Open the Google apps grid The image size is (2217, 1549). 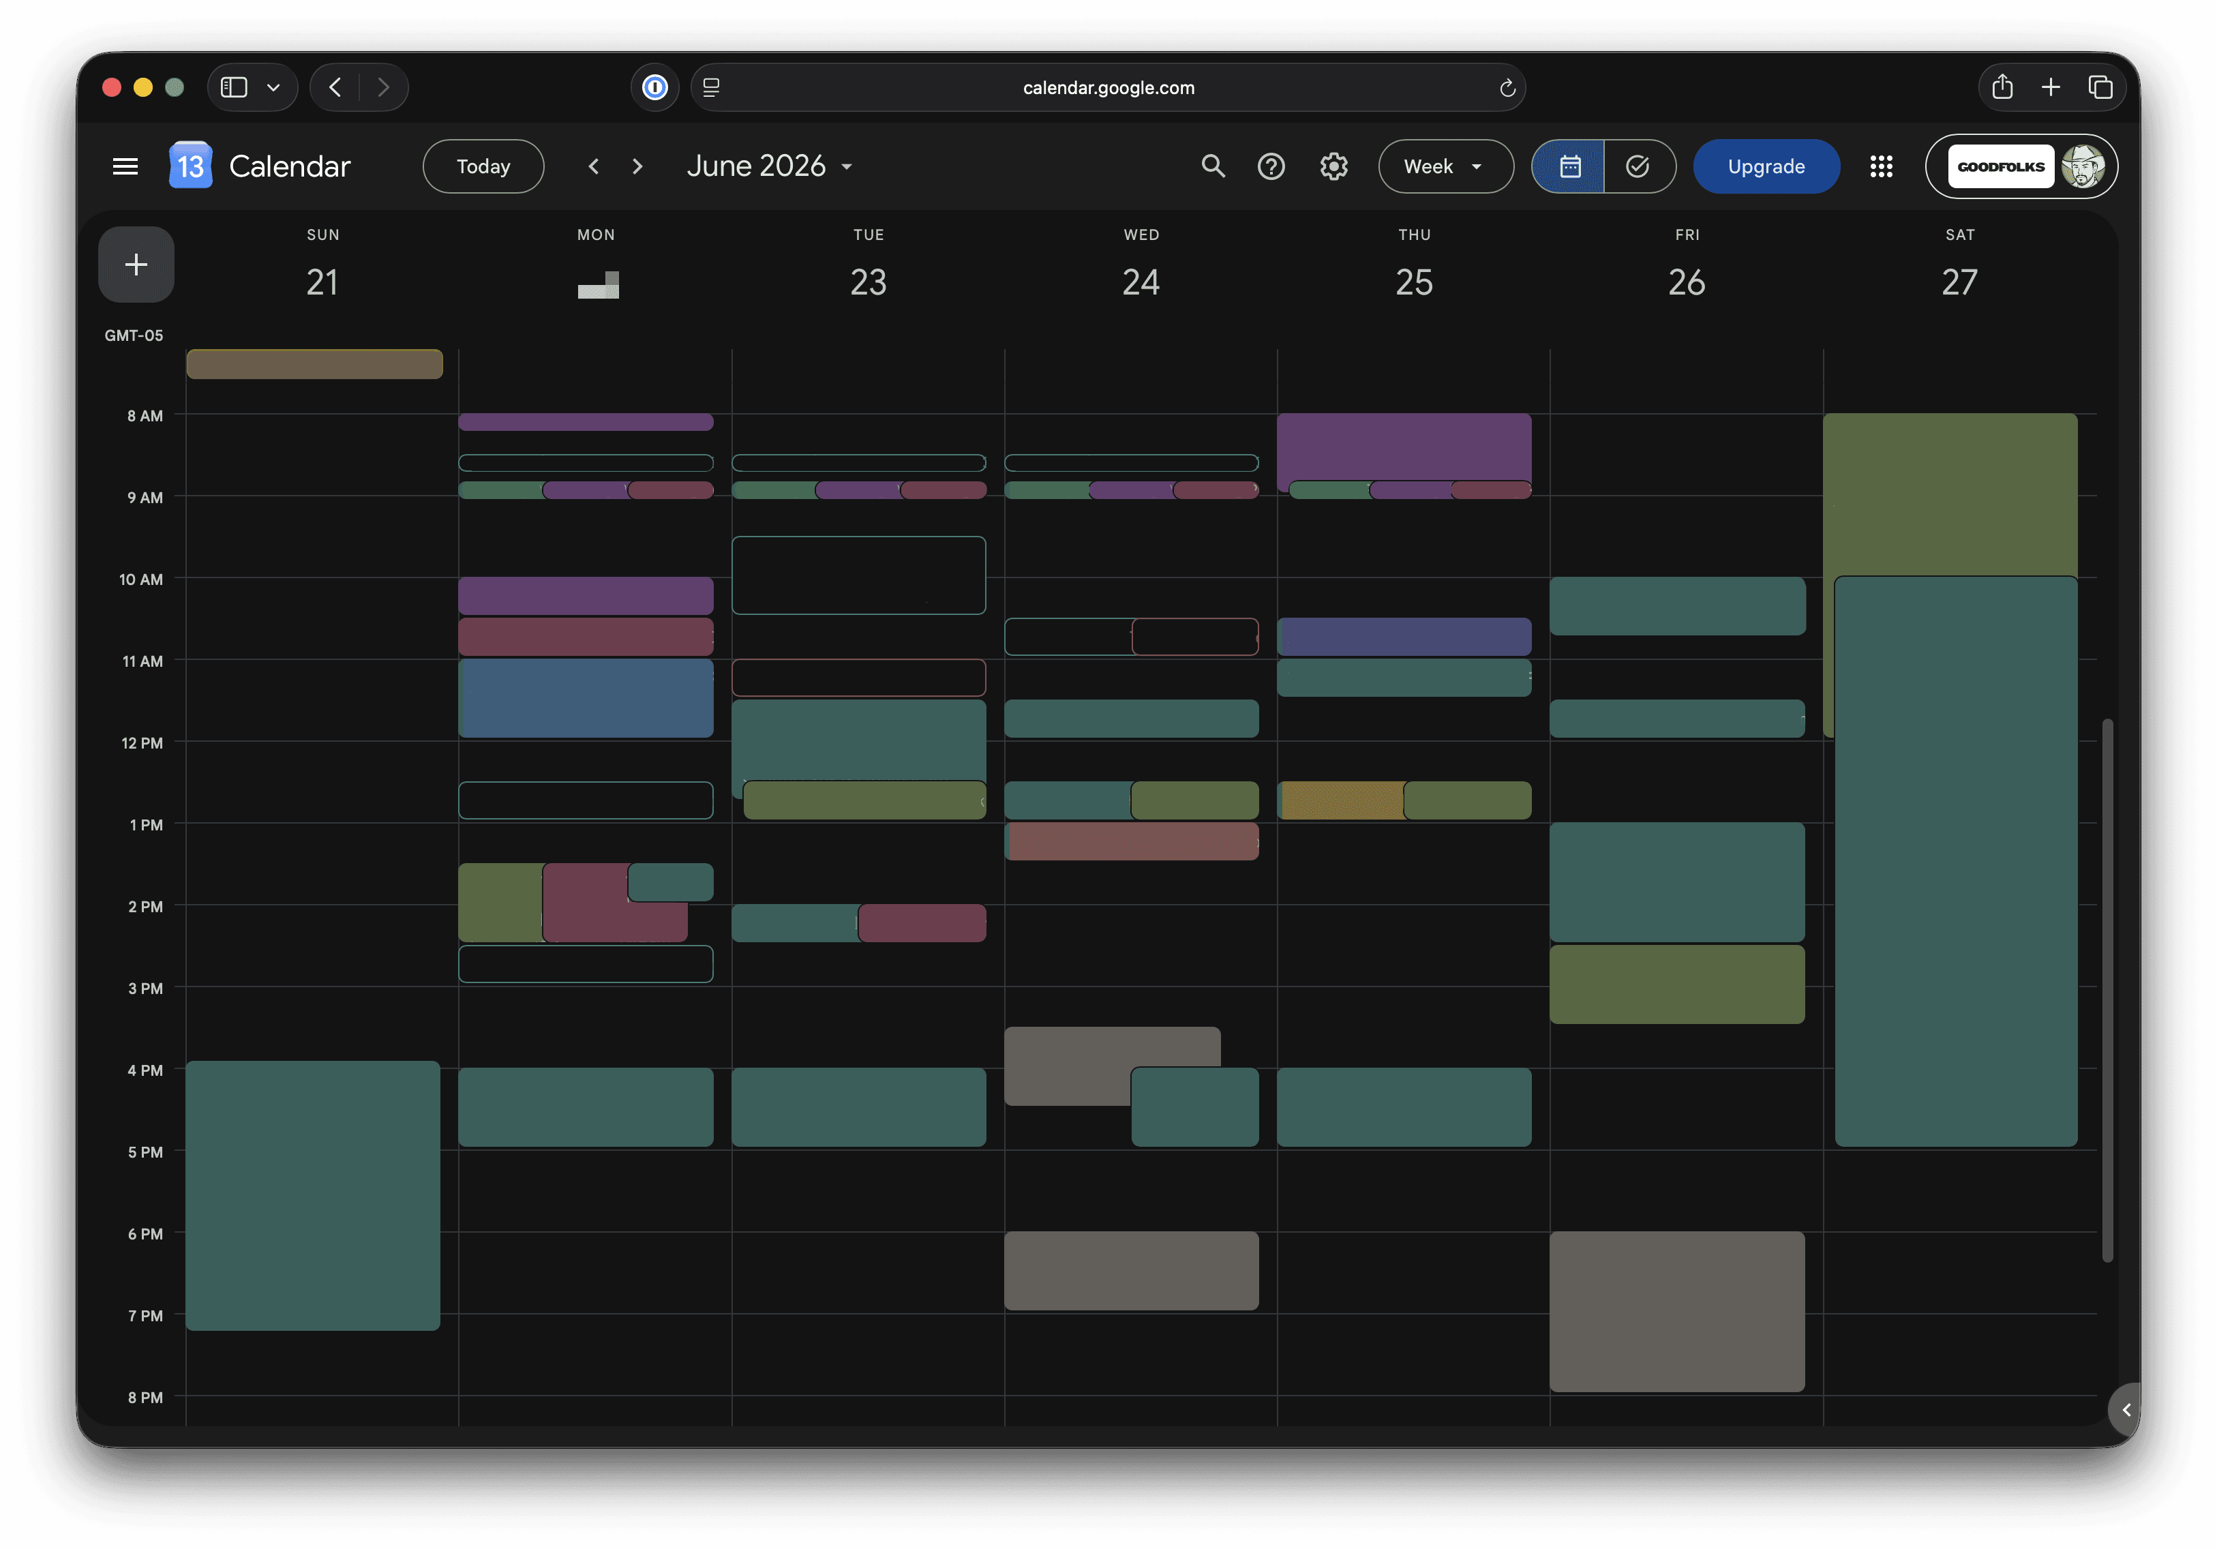1880,166
